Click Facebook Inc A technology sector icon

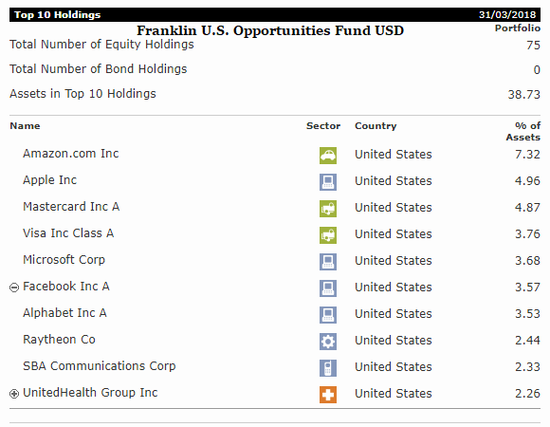pyautogui.click(x=328, y=288)
